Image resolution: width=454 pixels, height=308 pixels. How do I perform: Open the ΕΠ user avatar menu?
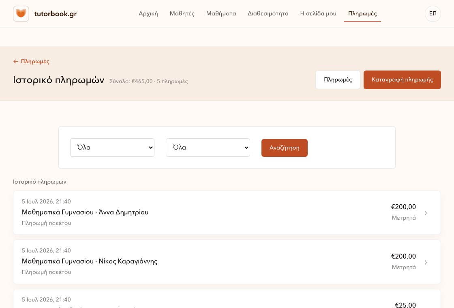click(x=433, y=14)
